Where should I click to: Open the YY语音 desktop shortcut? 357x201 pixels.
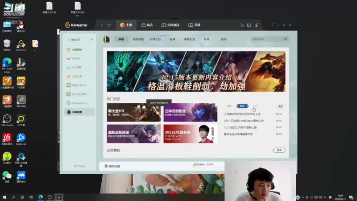[x=21, y=83]
